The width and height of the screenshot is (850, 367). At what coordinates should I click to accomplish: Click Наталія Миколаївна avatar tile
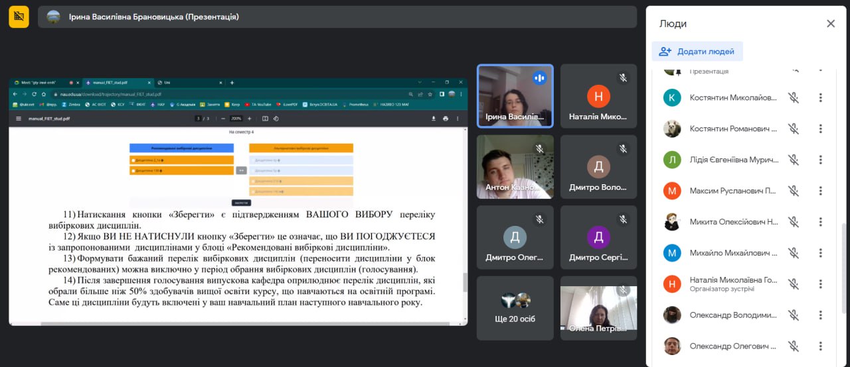598,96
